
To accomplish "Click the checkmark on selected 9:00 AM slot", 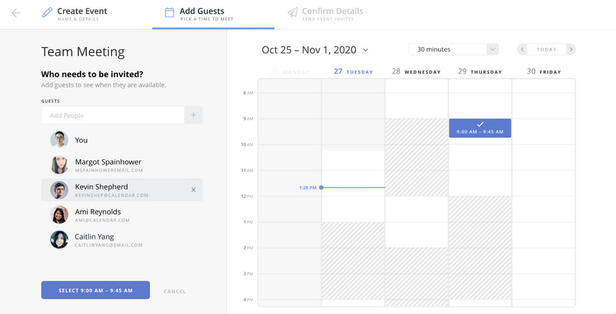I will pyautogui.click(x=480, y=124).
